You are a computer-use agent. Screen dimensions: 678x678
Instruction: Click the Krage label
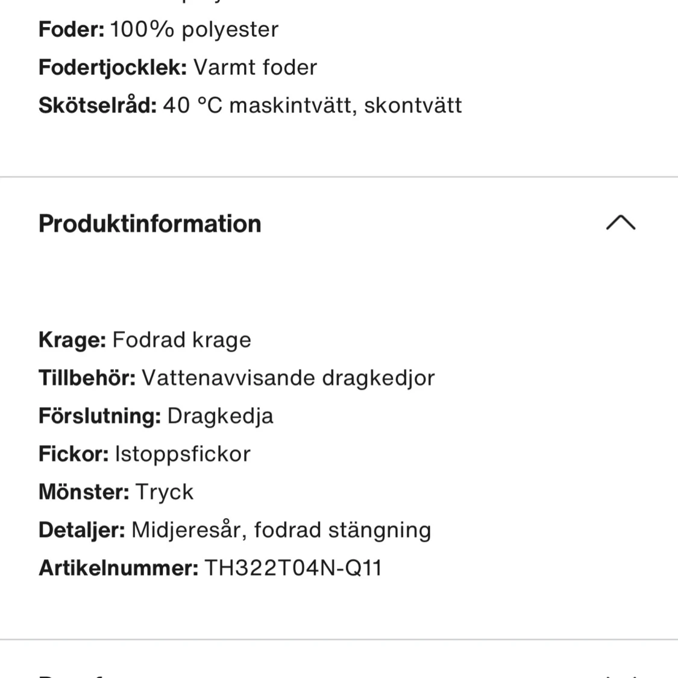72,340
